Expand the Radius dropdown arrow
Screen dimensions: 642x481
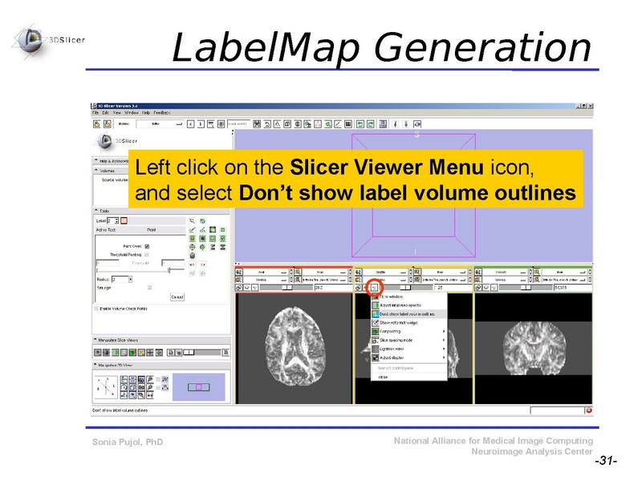(131, 280)
